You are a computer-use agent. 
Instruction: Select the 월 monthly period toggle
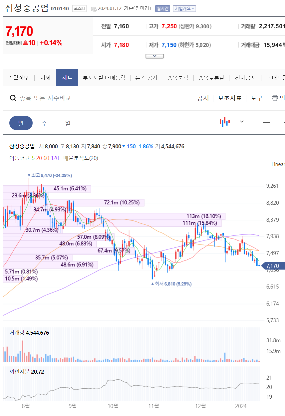pos(68,123)
